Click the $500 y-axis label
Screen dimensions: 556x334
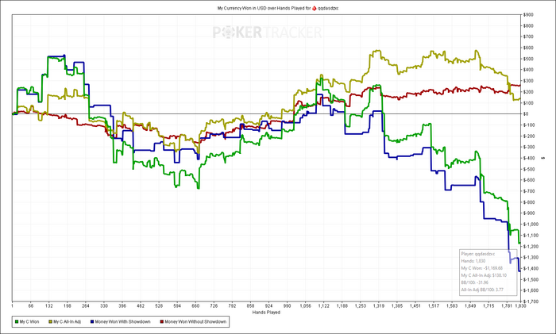528,59
